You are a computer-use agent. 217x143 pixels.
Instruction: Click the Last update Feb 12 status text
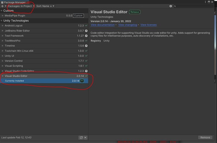(x=16, y=138)
